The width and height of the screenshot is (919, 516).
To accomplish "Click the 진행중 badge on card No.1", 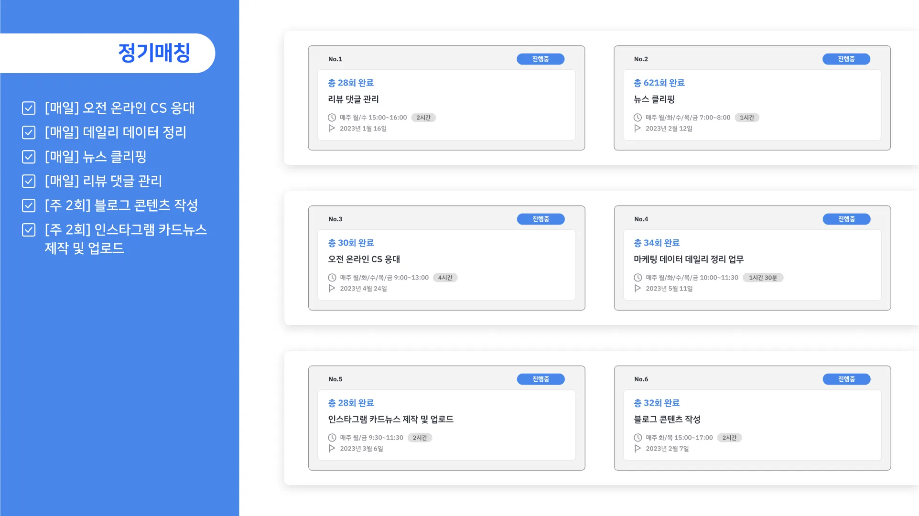I will click(x=540, y=59).
